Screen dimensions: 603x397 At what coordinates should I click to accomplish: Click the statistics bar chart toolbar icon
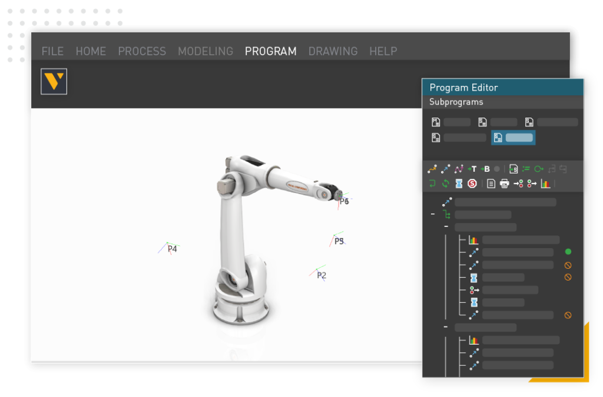click(x=545, y=184)
